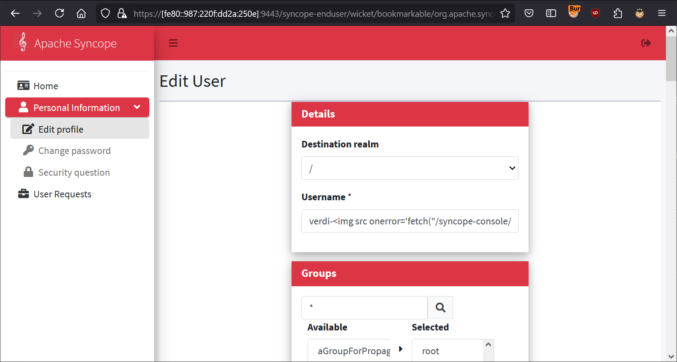This screenshot has height=362, width=677.
Task: Open Change password
Action: (80, 151)
